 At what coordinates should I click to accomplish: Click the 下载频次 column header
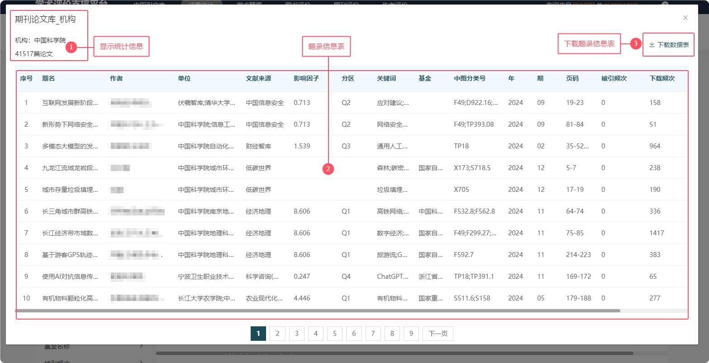coord(662,78)
